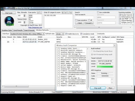Stop the running WPS audit
Image resolution: width=135 pixels, height=101 pixels.
[x=98, y=88]
